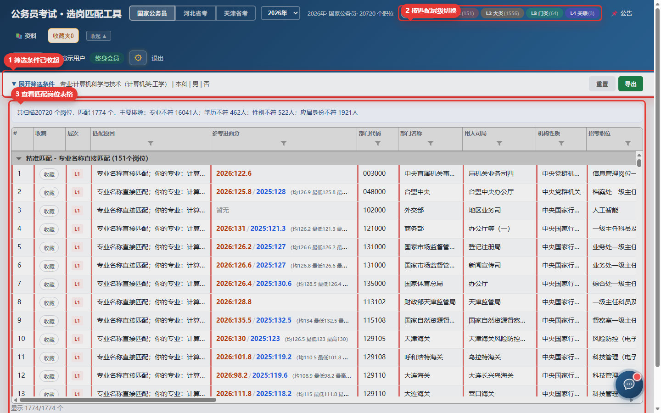The width and height of the screenshot is (661, 413).
Task: Switch to the 天津省考 tab
Action: click(235, 13)
